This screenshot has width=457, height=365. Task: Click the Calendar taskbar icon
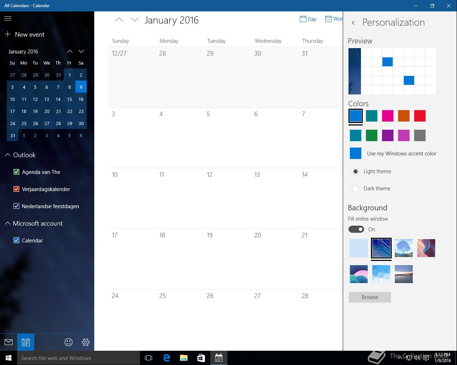point(219,358)
